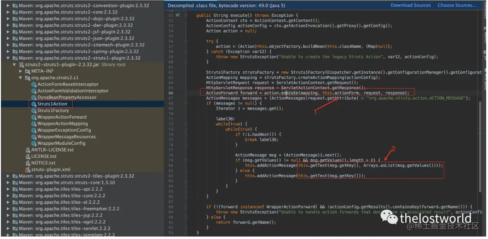Image resolution: width=488 pixels, height=239 pixels.
Task: Click 'Iterator i = messages.get();' on line 69
Action: coord(249,109)
